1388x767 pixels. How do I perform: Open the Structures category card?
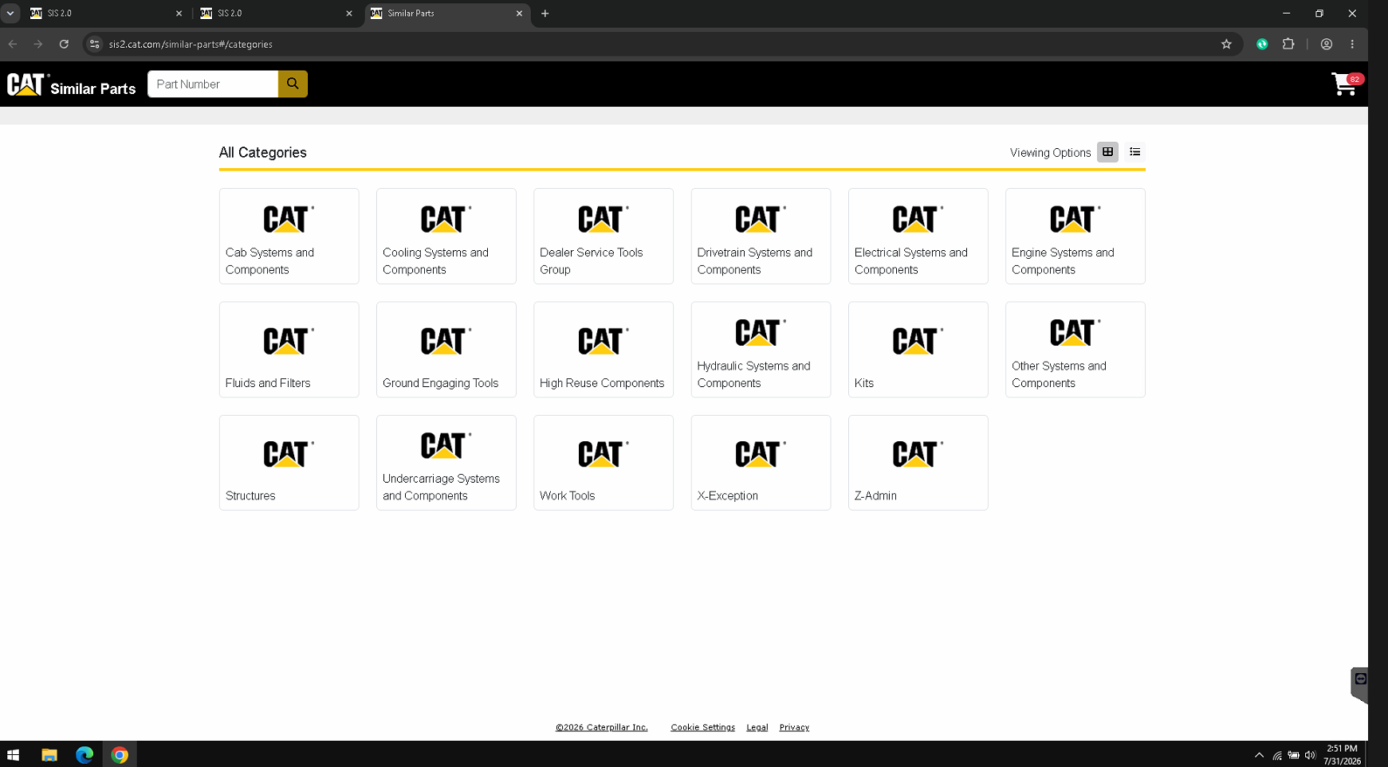(289, 462)
